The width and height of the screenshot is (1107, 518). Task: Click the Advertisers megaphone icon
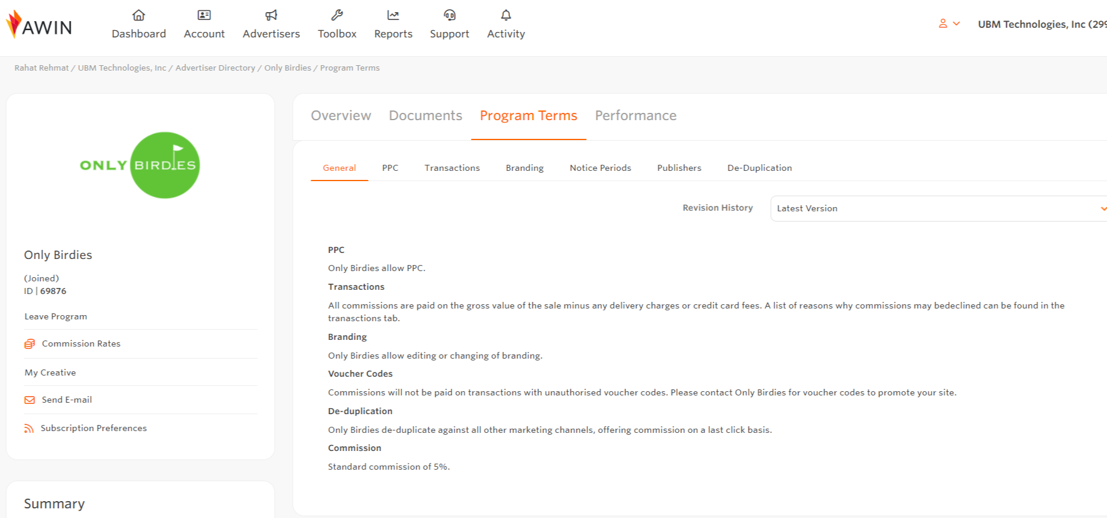[271, 15]
